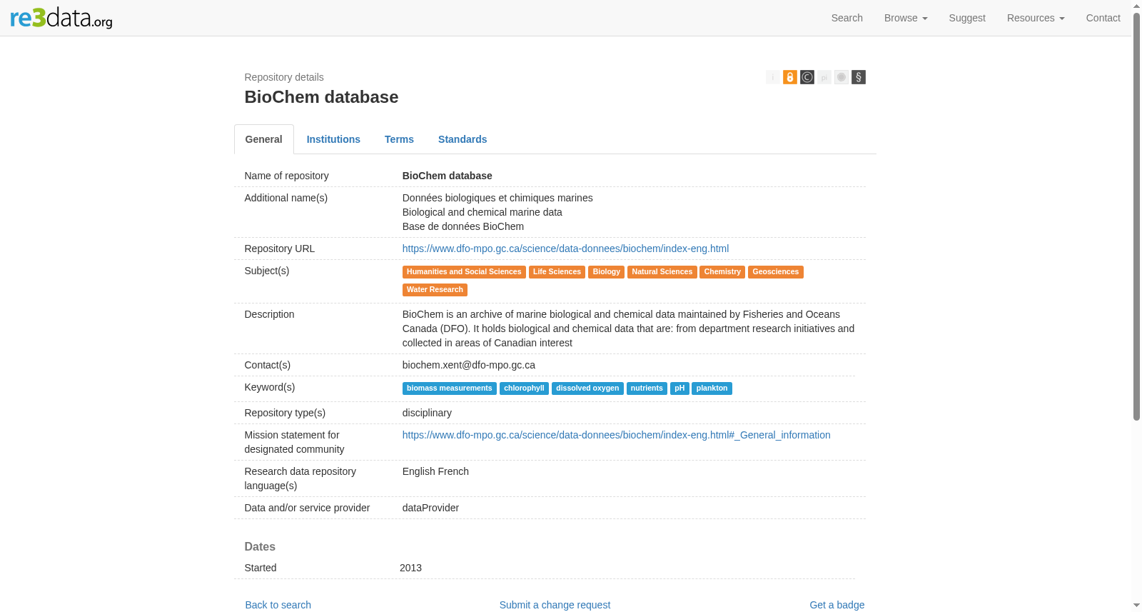Click Submit a change request
Viewport: 1142px width, 612px height.
pos(555,605)
